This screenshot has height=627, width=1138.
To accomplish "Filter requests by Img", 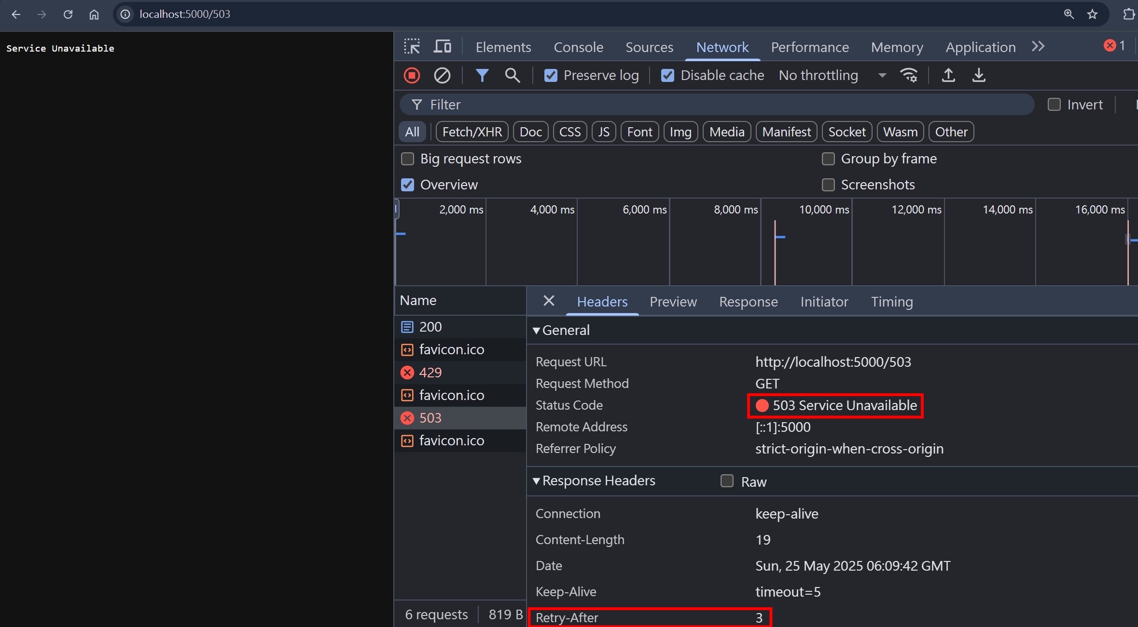I will click(x=680, y=132).
